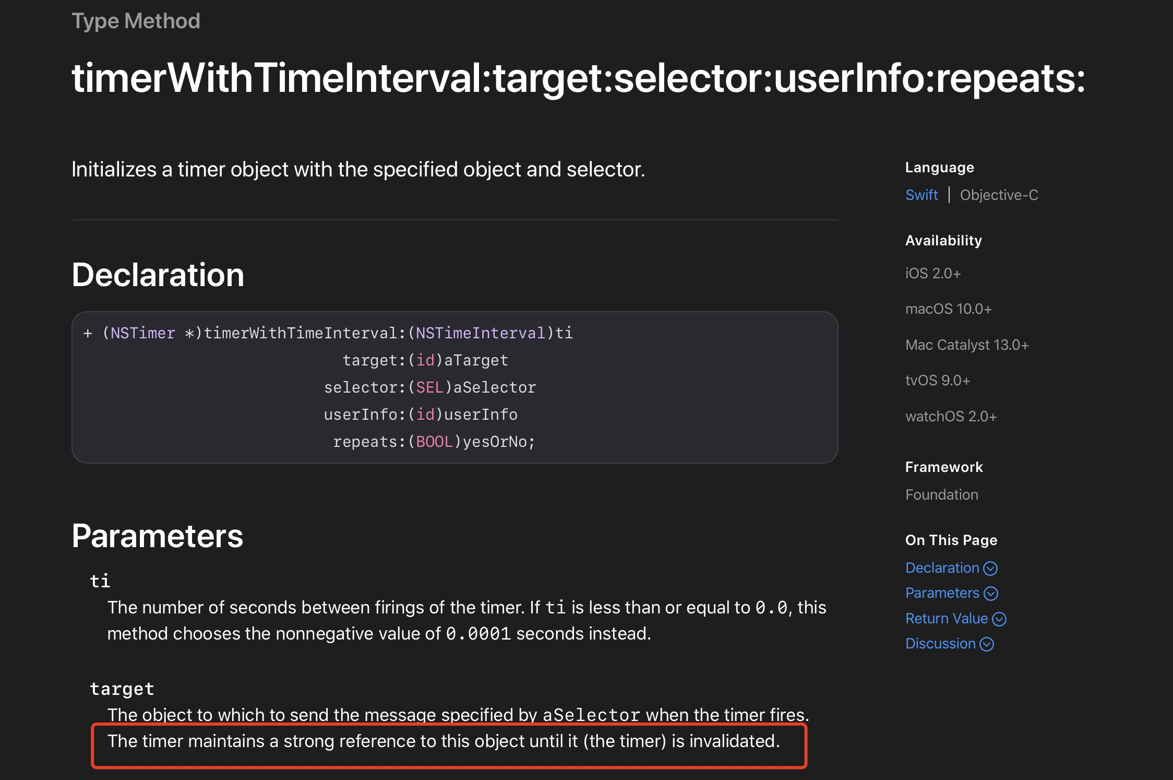Click the id type before aTarget
This screenshot has height=780, width=1173.
(425, 360)
